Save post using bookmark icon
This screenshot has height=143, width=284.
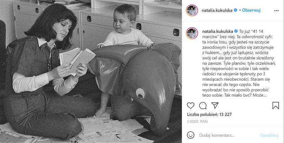point(276,106)
